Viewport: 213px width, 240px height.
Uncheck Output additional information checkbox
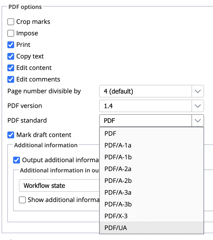click(x=17, y=160)
